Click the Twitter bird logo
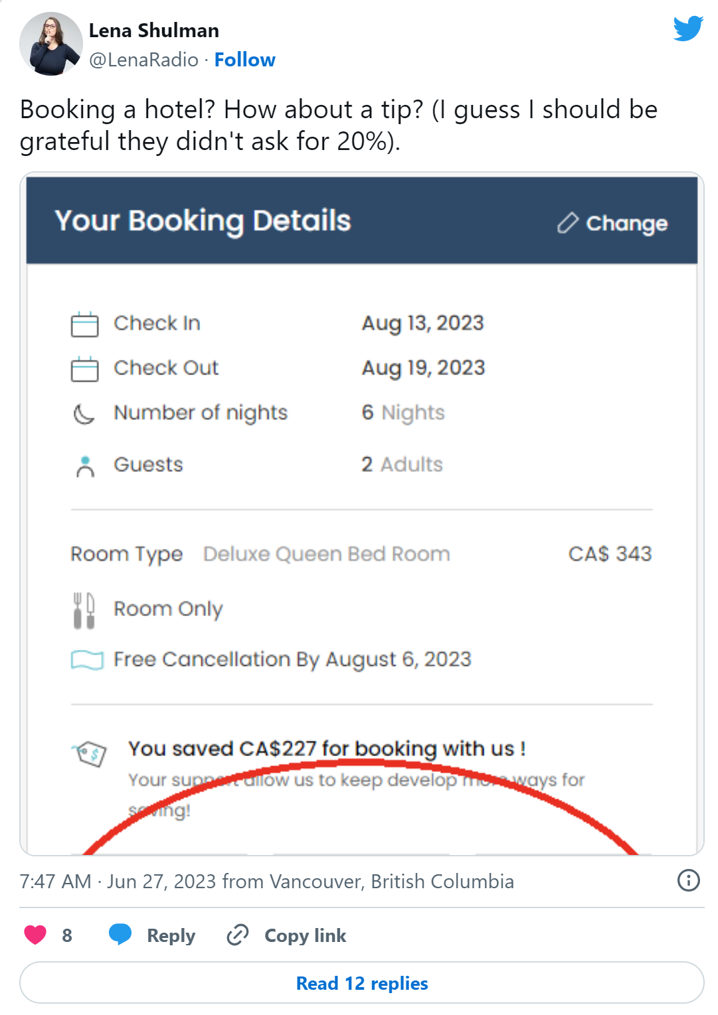This screenshot has height=1015, width=718. [687, 29]
